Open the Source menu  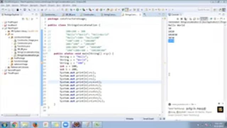(x=15, y=5)
